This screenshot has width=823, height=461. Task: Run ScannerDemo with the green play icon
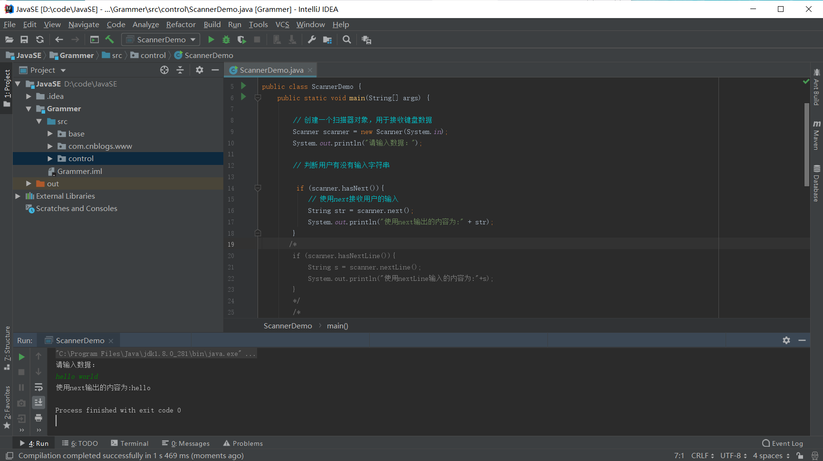pyautogui.click(x=211, y=40)
